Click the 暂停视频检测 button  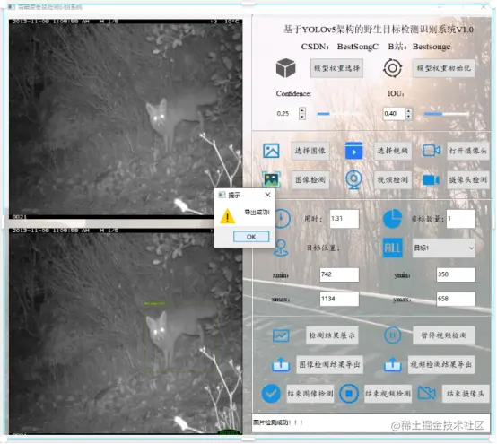(x=443, y=335)
